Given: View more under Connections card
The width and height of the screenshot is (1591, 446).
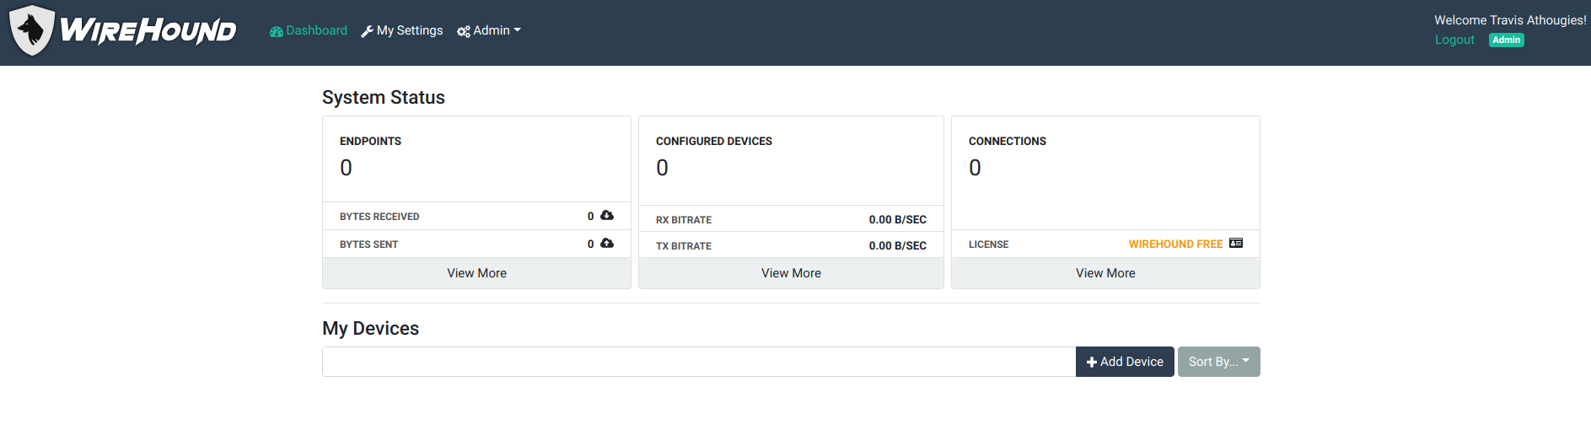Looking at the screenshot, I should pos(1105,273).
